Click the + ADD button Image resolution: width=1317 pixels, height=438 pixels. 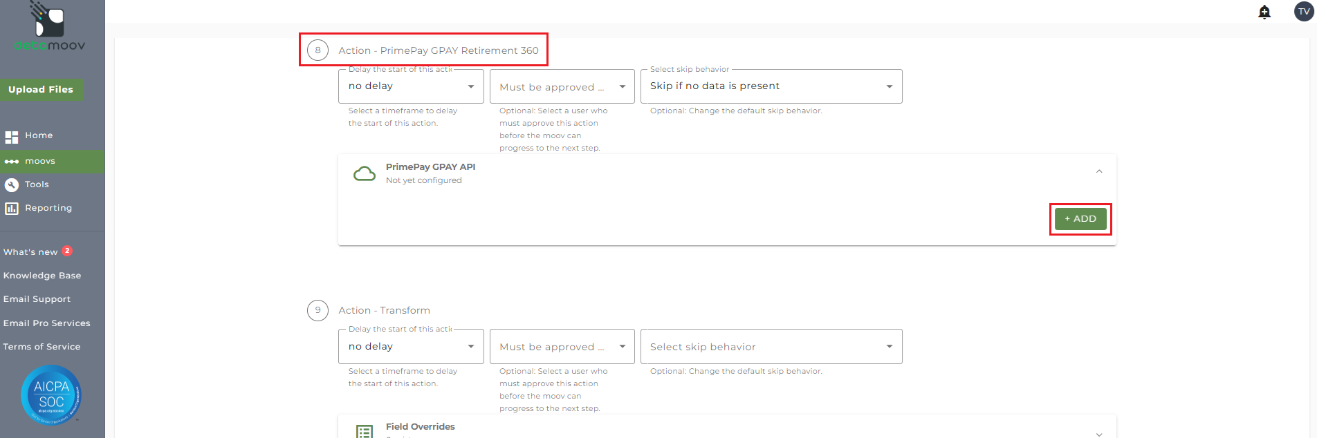click(x=1080, y=219)
